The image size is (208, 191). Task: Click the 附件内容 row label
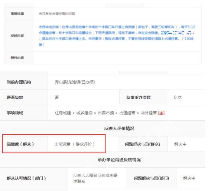point(17,58)
